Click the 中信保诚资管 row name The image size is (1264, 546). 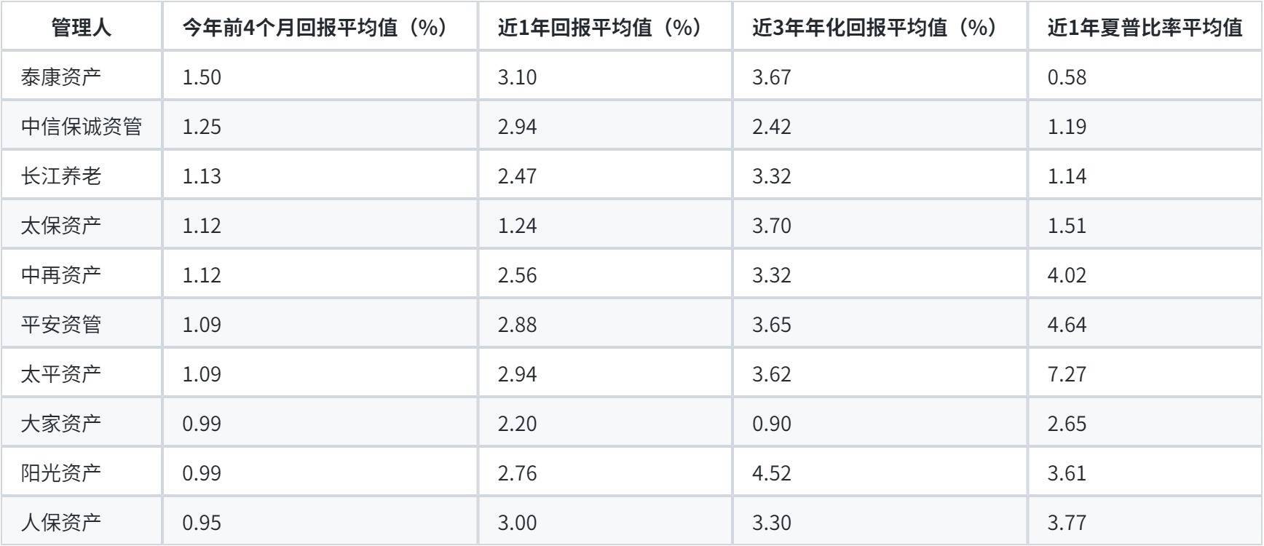click(x=82, y=126)
